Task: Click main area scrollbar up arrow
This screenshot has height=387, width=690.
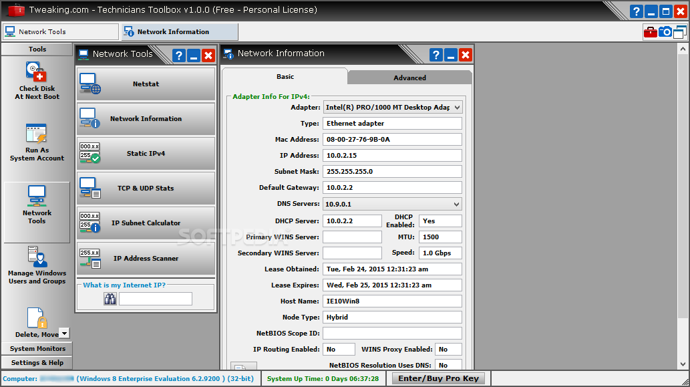Action: pyautogui.click(x=683, y=48)
